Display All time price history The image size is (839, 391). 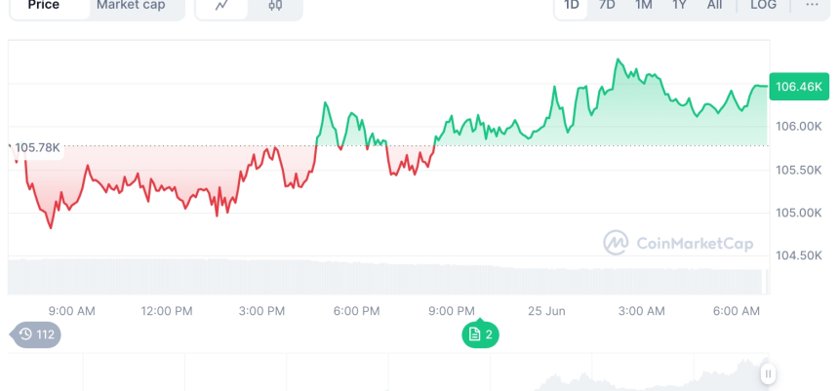click(x=715, y=6)
